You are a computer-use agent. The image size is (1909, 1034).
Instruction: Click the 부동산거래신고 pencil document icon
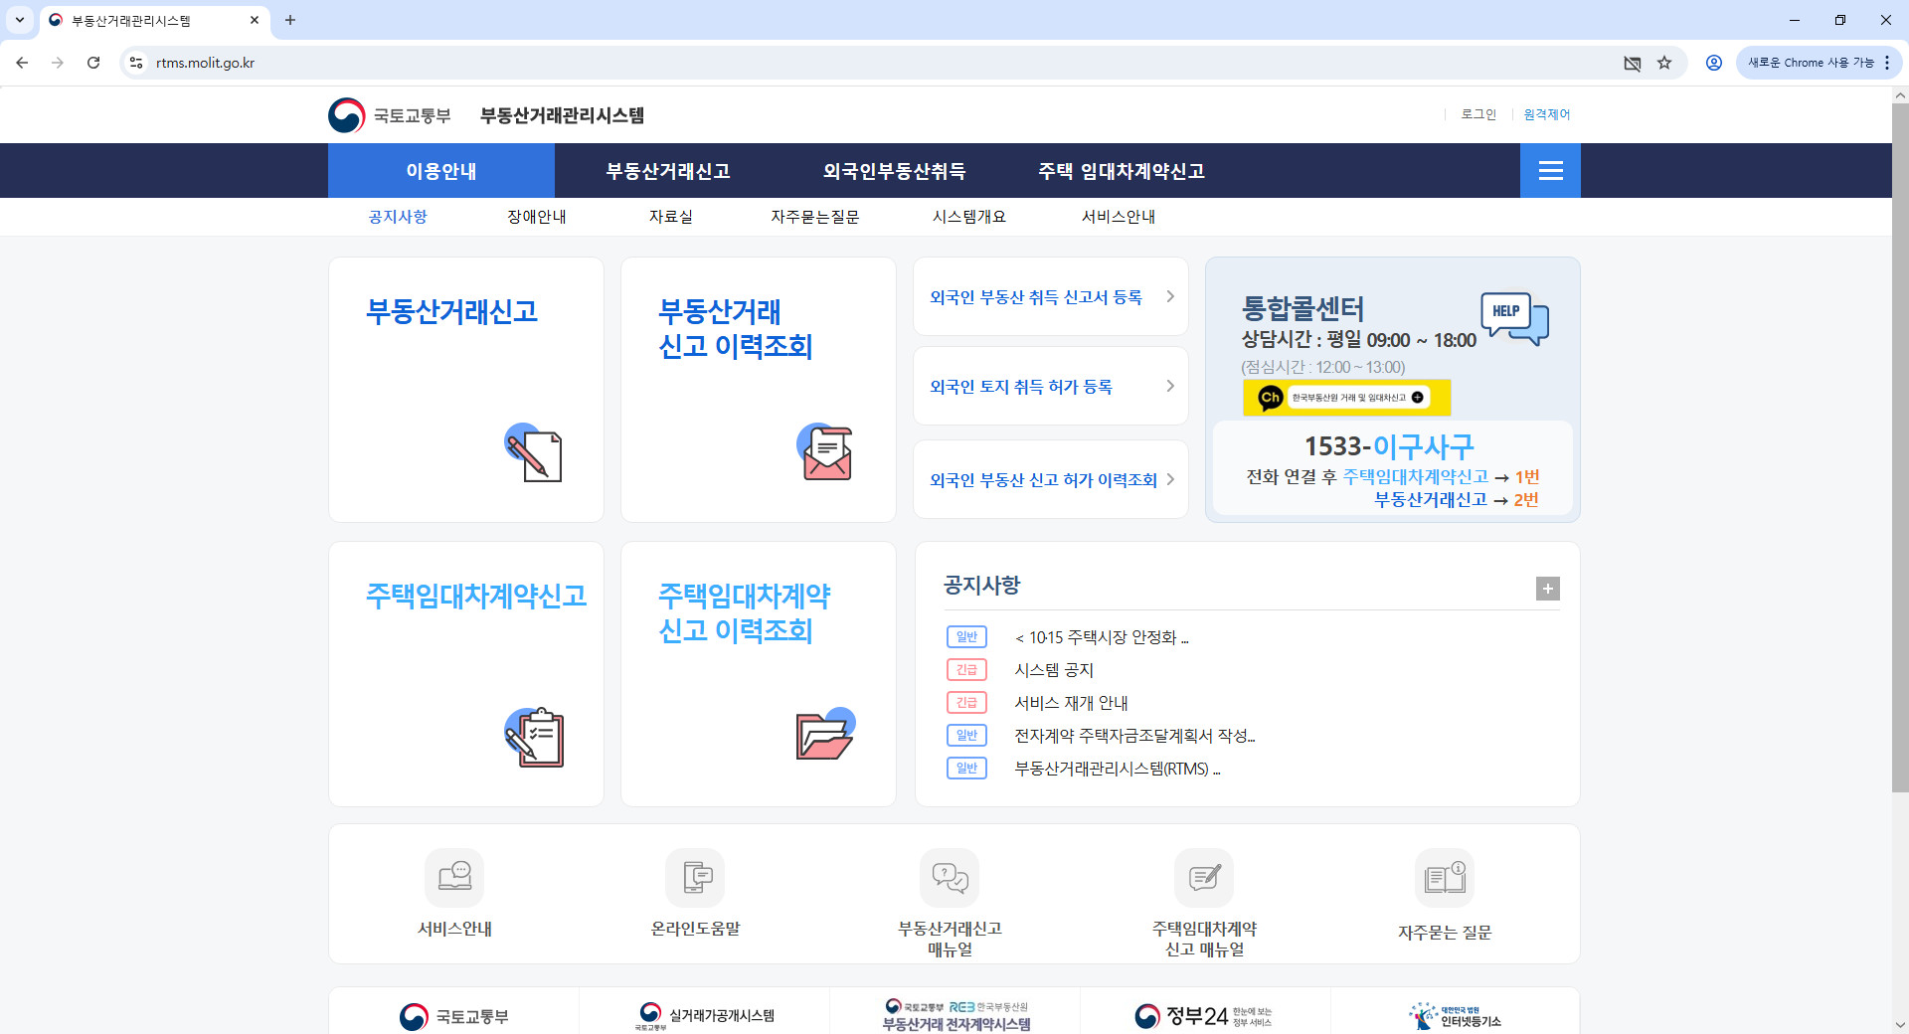pyautogui.click(x=534, y=453)
